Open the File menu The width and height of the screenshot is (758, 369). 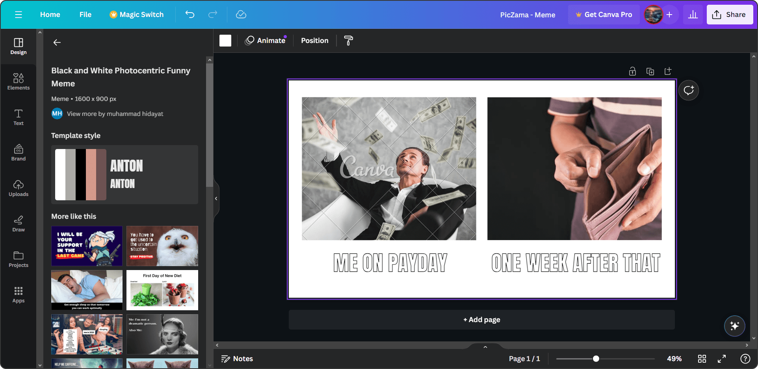(x=85, y=14)
